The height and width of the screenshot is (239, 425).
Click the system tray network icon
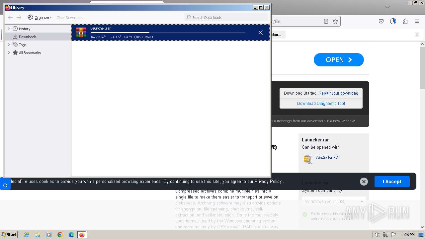(385, 235)
